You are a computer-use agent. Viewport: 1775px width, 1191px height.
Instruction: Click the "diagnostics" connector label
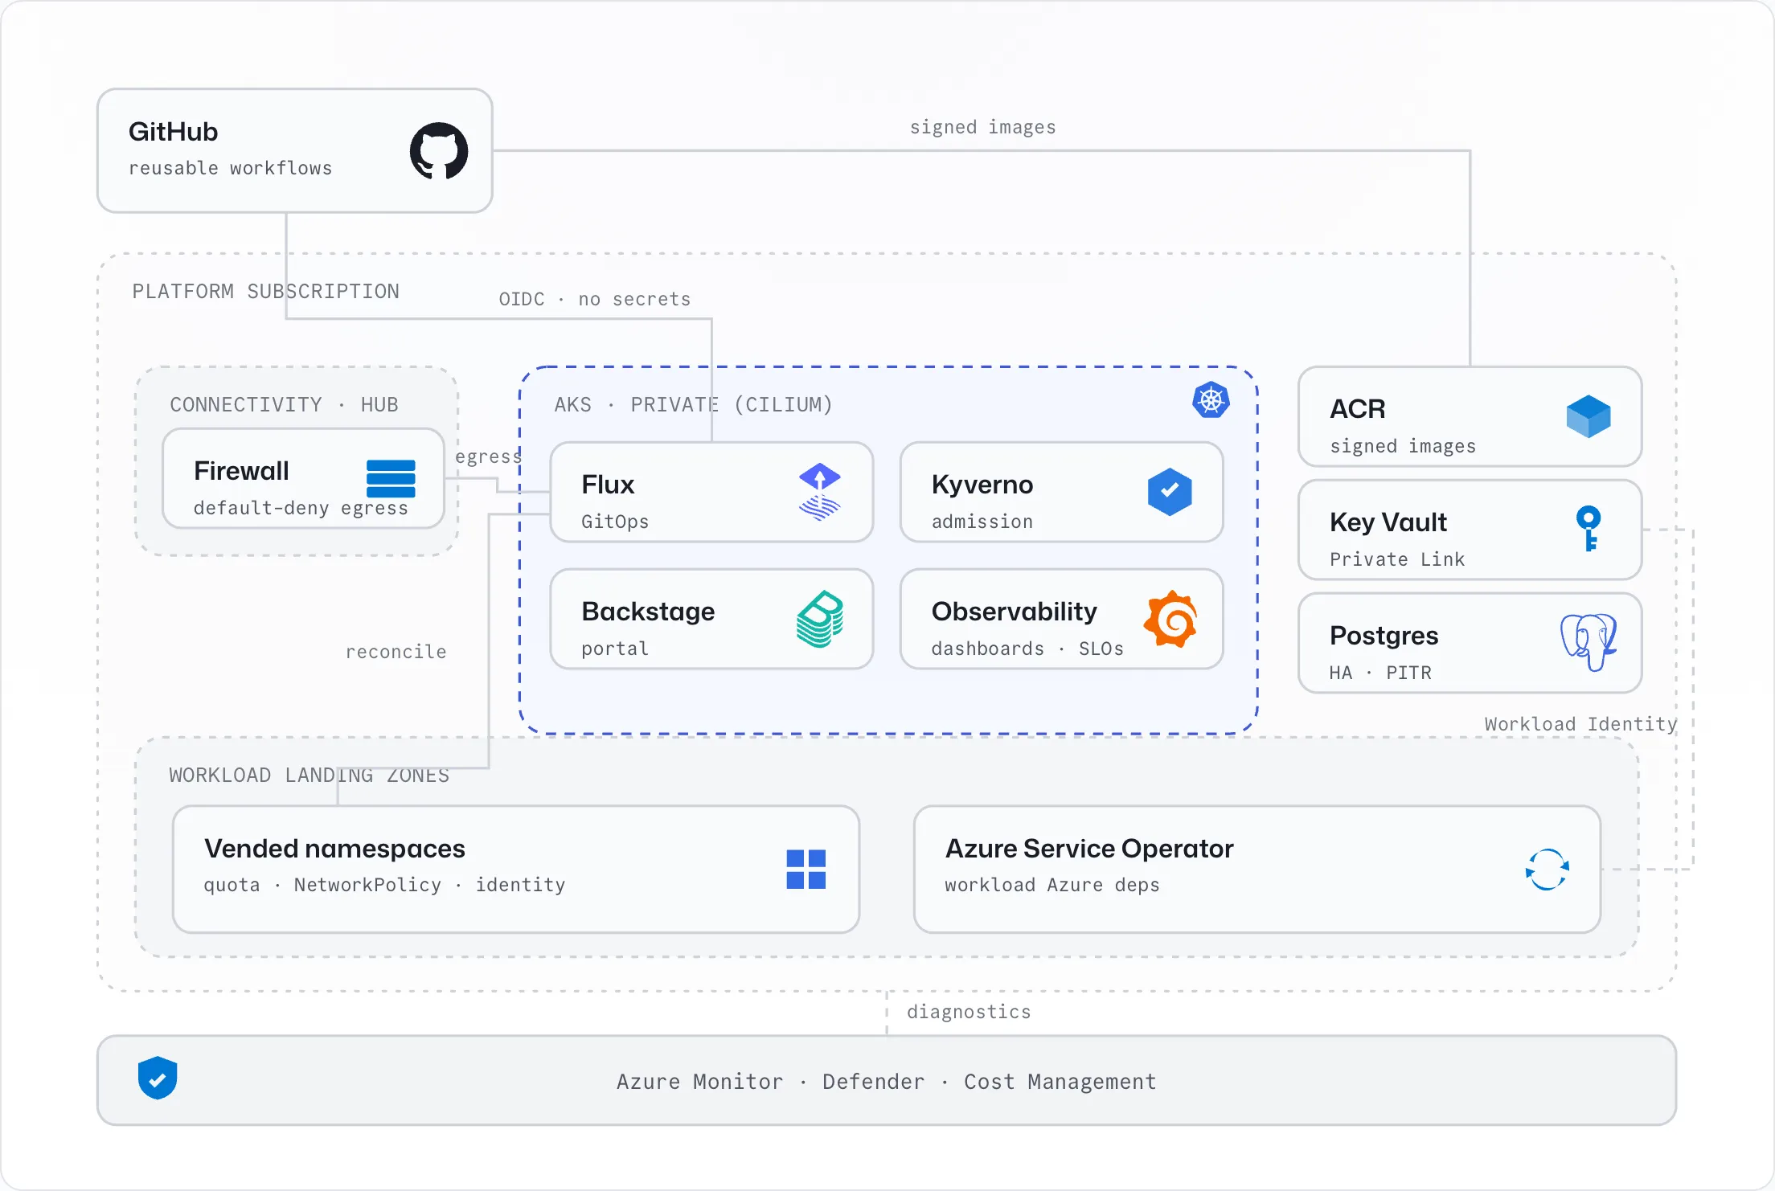[969, 1012]
